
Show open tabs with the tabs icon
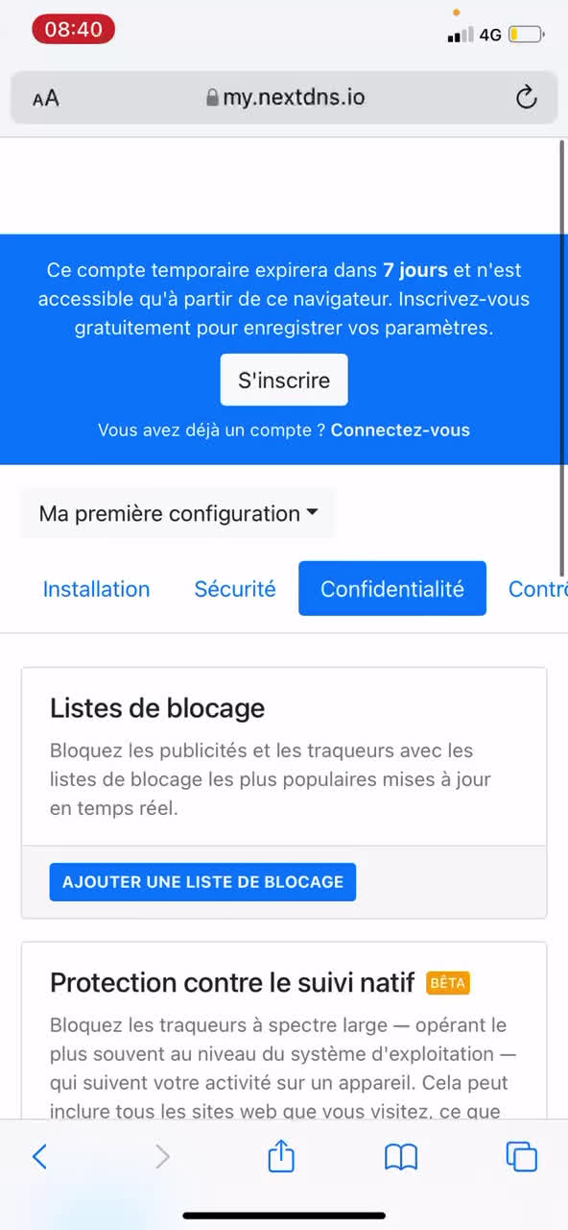[521, 1157]
